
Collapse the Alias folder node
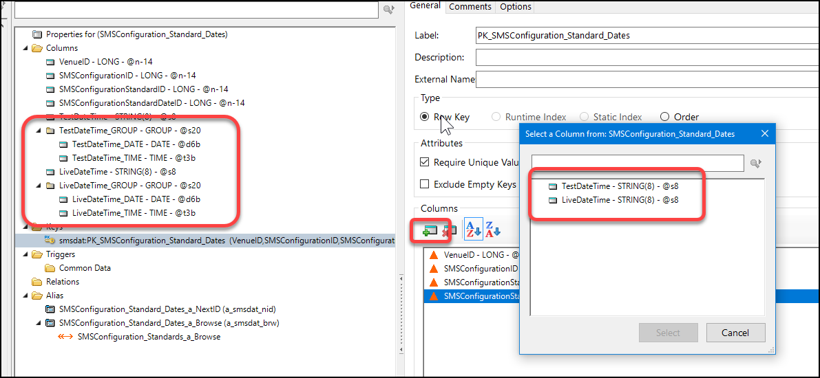26,295
